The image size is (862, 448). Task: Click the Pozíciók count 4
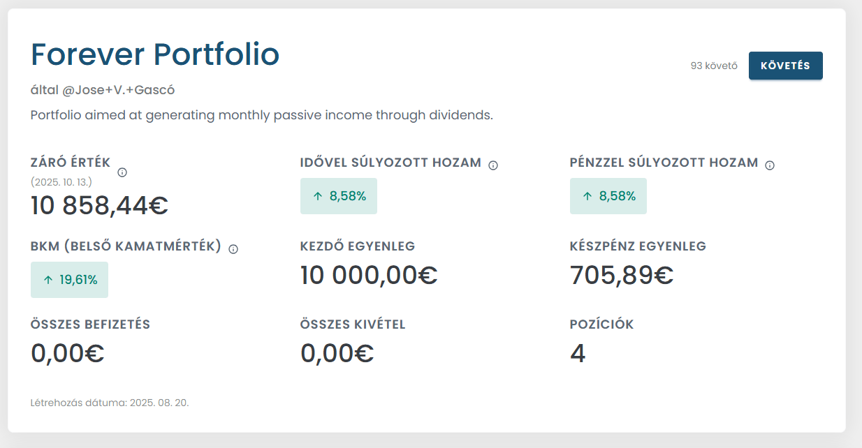(578, 354)
